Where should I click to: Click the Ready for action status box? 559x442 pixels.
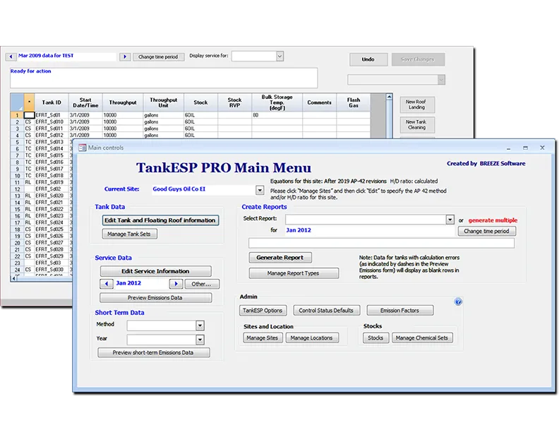(x=164, y=78)
